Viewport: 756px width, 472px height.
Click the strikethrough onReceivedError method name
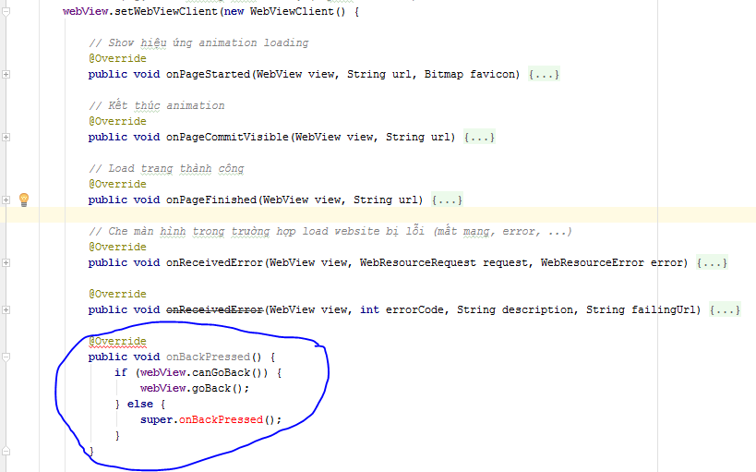(x=214, y=309)
